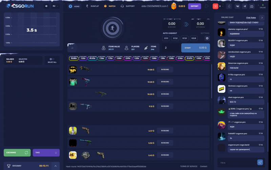Click the bets list scrollbar
271x170 pixels.
[x=211, y=81]
